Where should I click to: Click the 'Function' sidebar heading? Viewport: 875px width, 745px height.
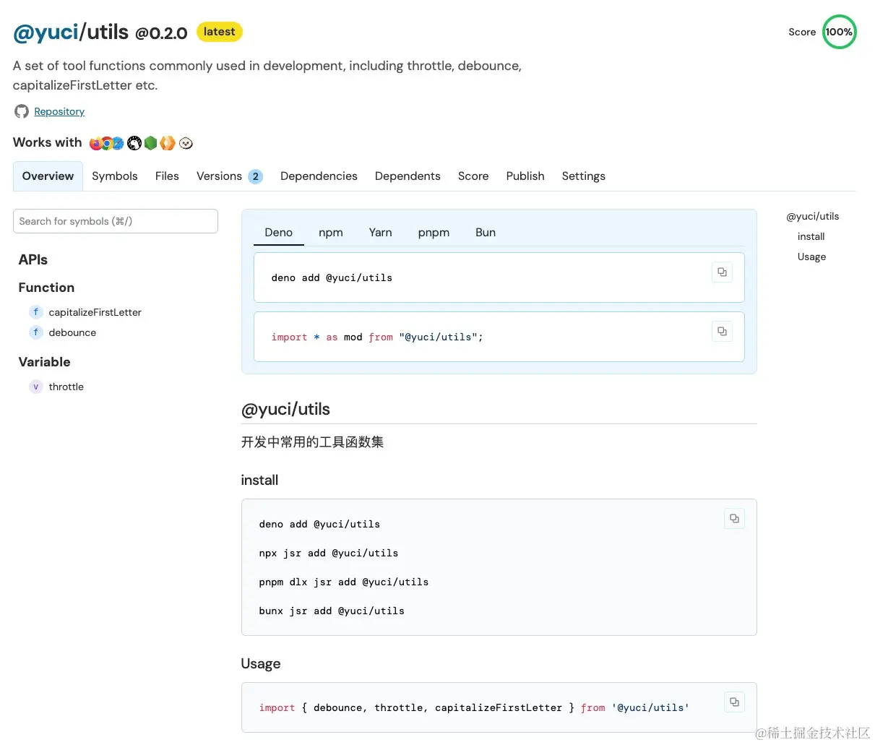coord(46,288)
